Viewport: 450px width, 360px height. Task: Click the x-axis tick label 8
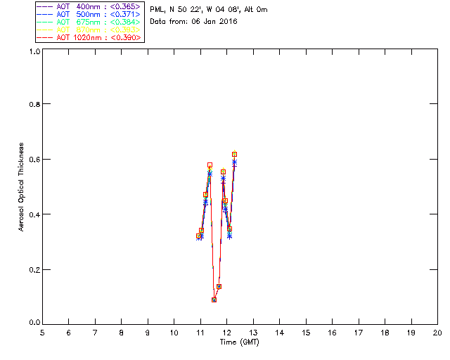tap(122, 333)
